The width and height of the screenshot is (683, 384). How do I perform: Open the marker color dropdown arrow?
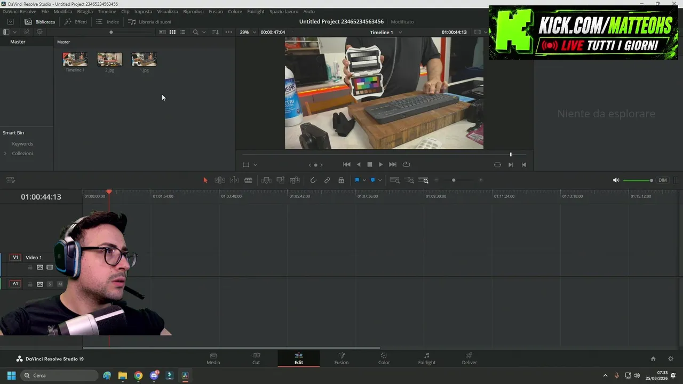coord(379,180)
